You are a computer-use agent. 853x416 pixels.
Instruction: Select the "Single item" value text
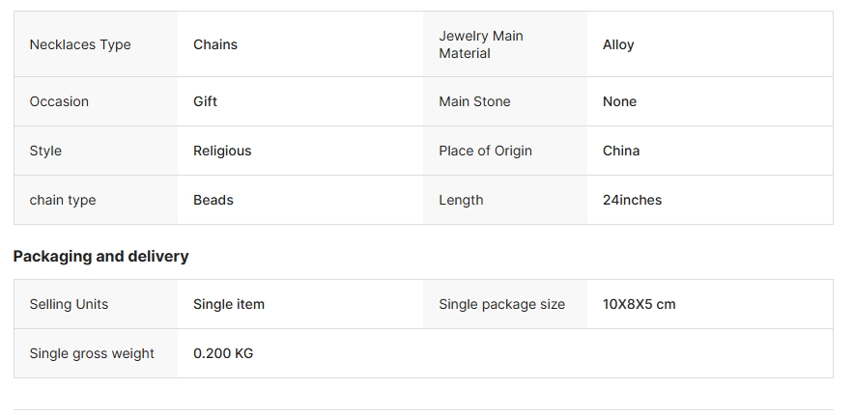tap(229, 304)
